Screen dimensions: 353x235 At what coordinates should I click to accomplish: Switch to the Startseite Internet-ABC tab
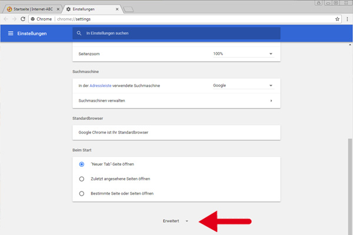point(31,9)
